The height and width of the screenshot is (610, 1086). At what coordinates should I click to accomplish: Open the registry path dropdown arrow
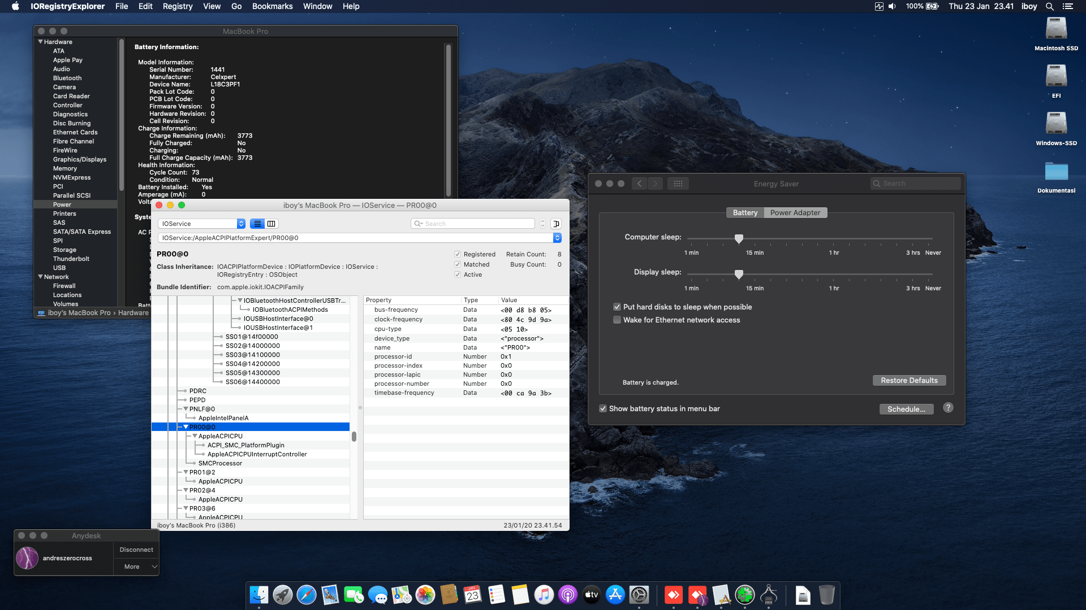(x=557, y=238)
